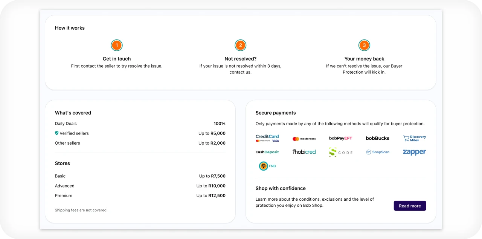Image resolution: width=482 pixels, height=239 pixels.
Task: Click the 'Shop with confidence' heading
Action: 281,188
